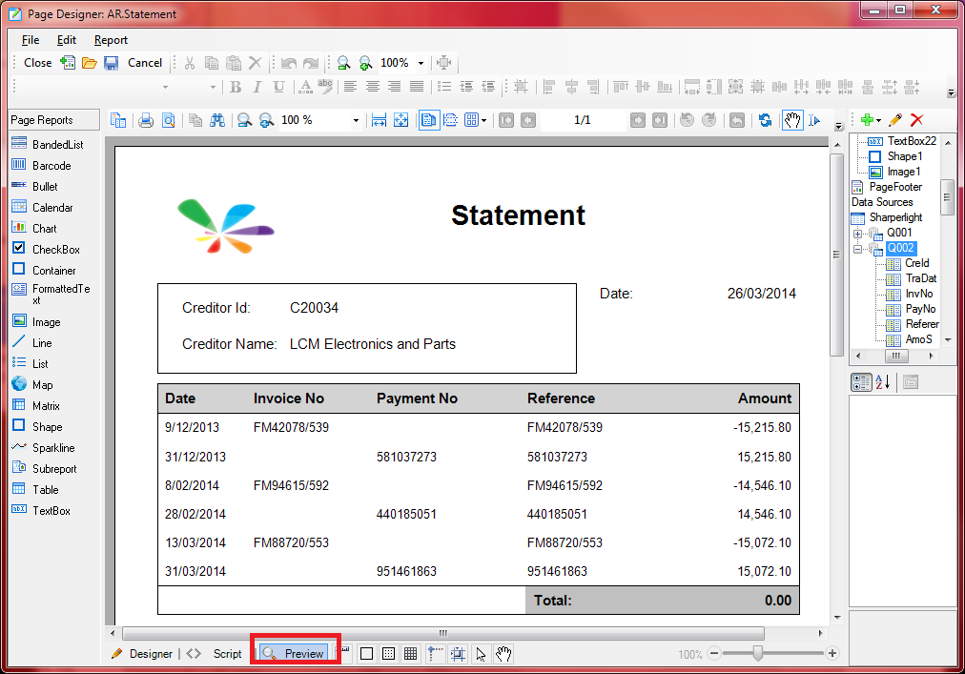Click the Print icon in preview toolbar

(x=146, y=121)
